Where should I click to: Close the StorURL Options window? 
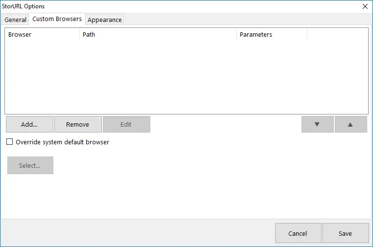(x=365, y=6)
